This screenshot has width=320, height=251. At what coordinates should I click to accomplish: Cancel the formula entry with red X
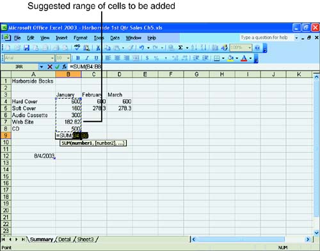point(50,67)
